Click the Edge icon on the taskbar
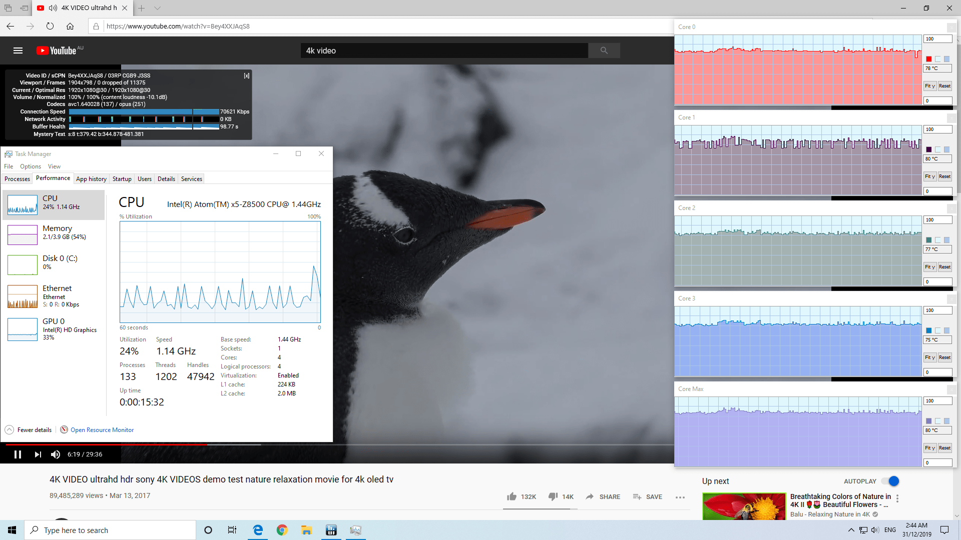 [x=258, y=530]
